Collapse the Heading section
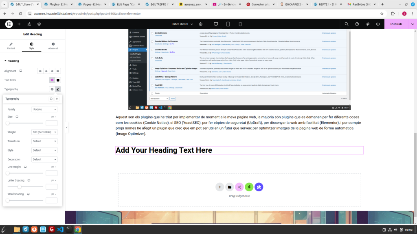 pyautogui.click(x=12, y=61)
